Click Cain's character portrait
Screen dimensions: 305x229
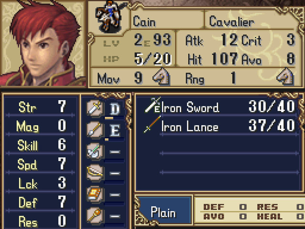[43, 43]
